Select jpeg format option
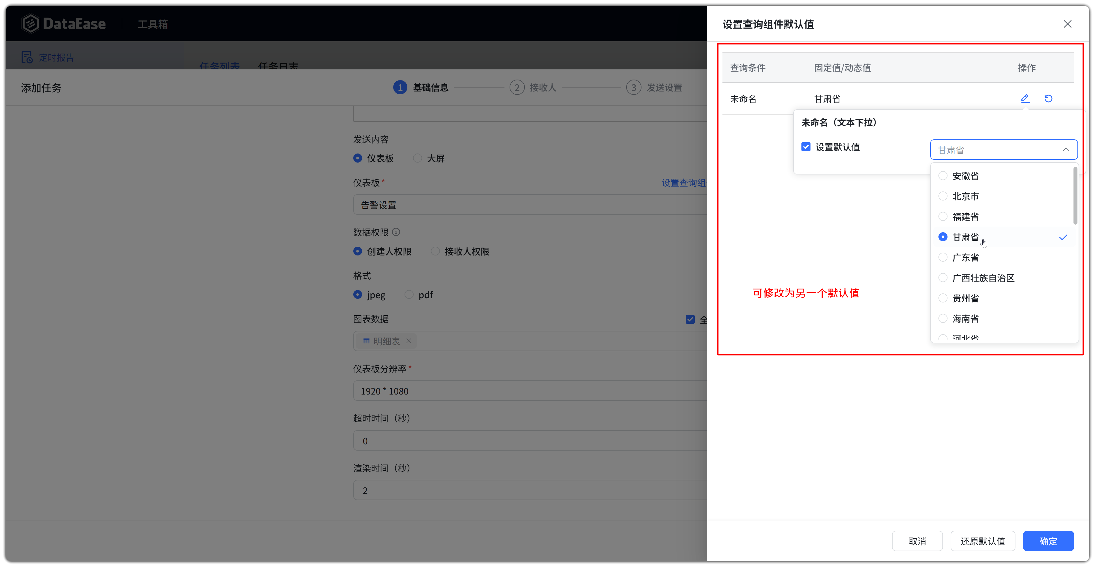The height and width of the screenshot is (567, 1095). [x=358, y=294]
